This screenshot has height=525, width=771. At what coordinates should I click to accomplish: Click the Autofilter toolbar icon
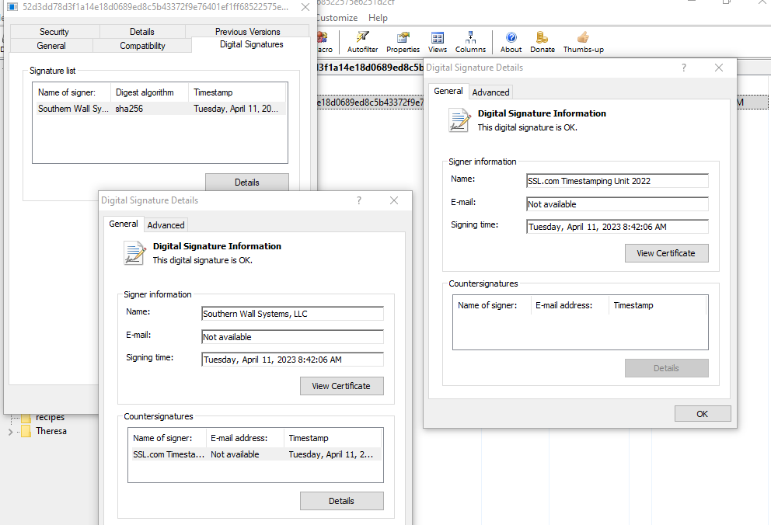click(362, 37)
